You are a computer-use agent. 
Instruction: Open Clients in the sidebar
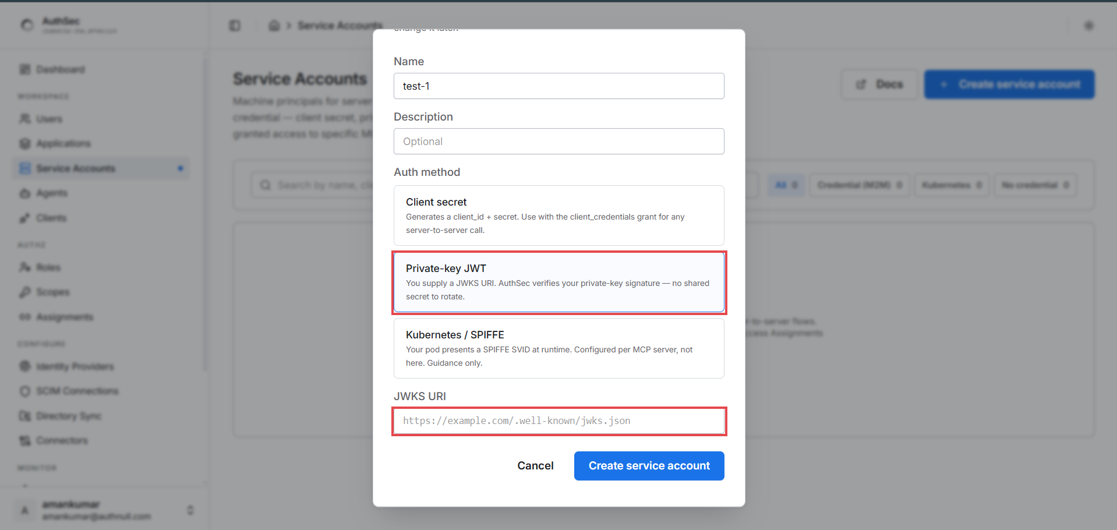pyautogui.click(x=101, y=218)
